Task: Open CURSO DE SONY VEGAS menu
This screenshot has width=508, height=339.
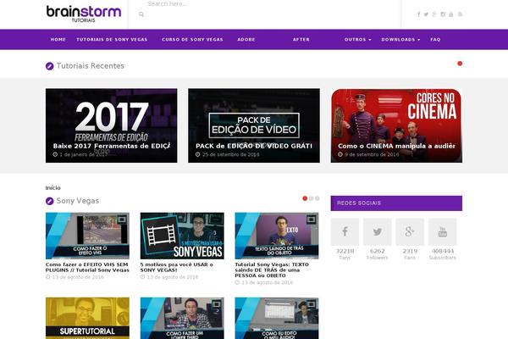Action: pyautogui.click(x=192, y=40)
